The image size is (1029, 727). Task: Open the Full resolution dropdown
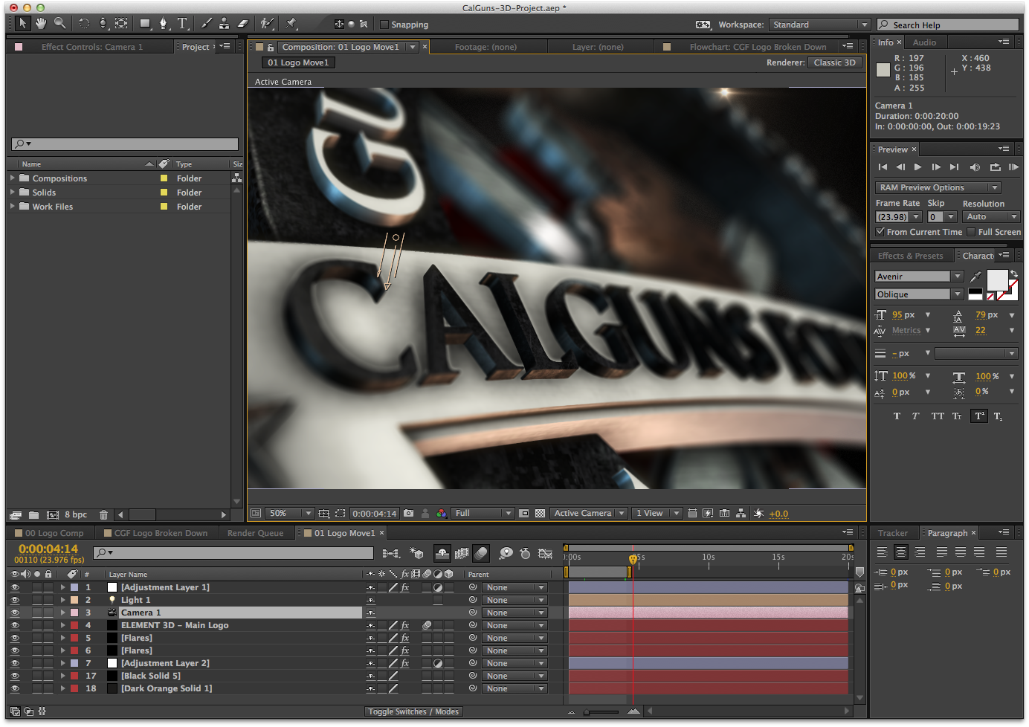483,514
